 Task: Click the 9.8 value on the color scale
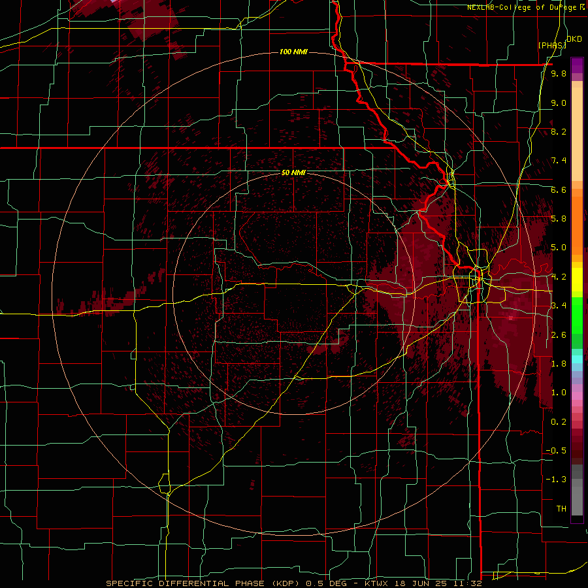click(x=559, y=74)
